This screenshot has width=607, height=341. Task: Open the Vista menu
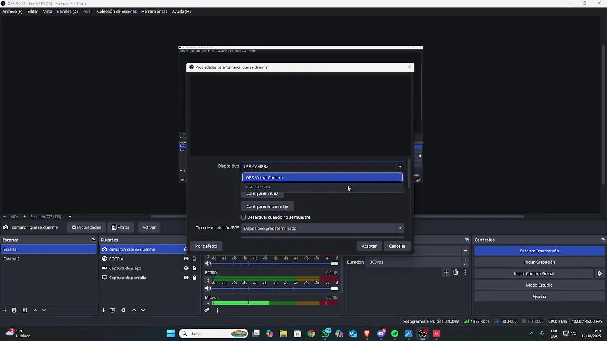(x=47, y=11)
